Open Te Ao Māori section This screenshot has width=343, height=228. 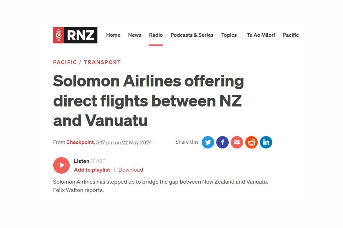[261, 35]
